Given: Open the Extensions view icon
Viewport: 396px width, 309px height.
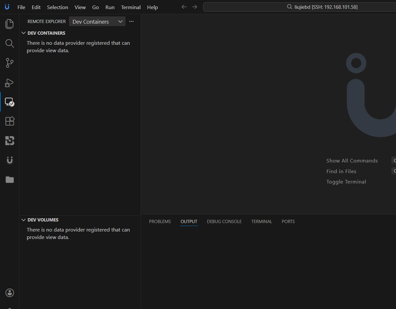Looking at the screenshot, I should 10,121.
